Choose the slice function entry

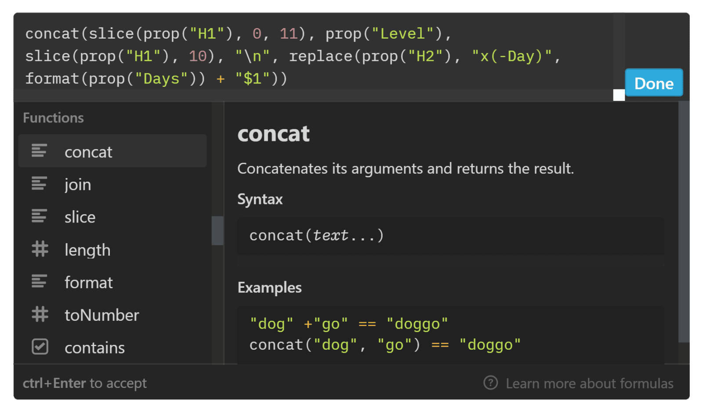(x=112, y=216)
